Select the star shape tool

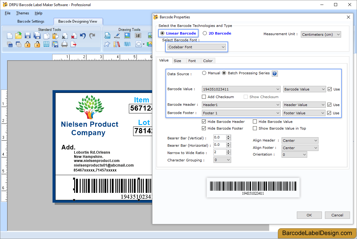(x=106, y=44)
